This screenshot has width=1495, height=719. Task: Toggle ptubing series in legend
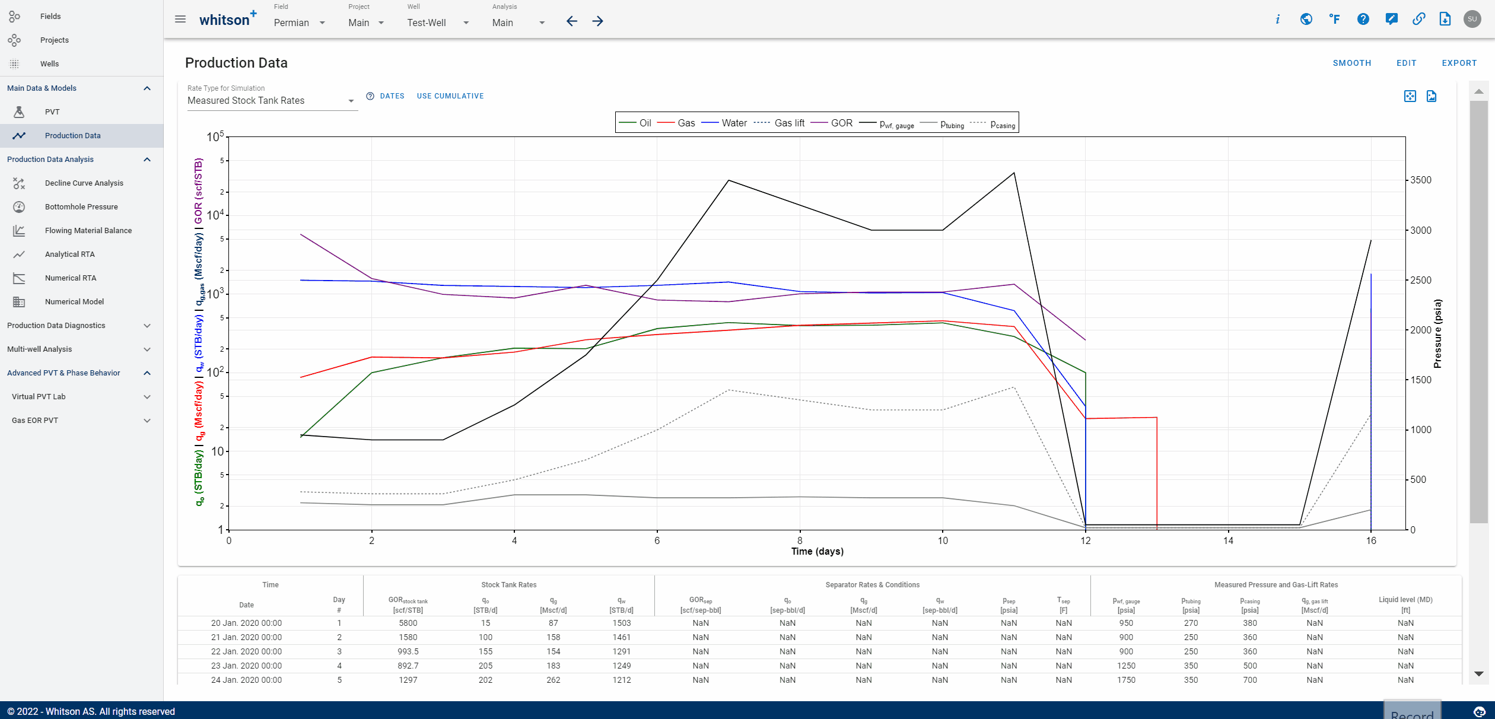point(942,123)
